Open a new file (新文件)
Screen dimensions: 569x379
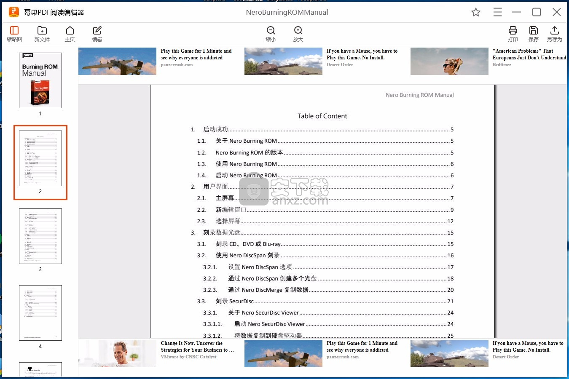42,34
